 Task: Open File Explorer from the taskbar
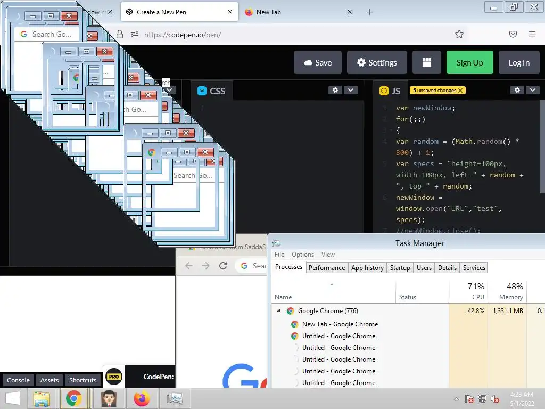42,398
